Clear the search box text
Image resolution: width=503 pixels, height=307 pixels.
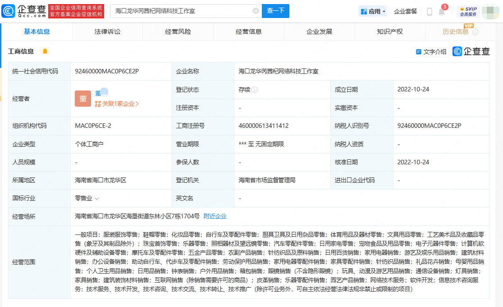tap(256, 11)
